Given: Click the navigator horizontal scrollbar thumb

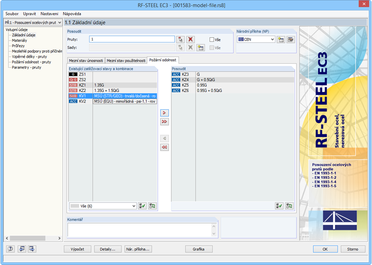Looking at the screenshot, I should (x=27, y=238).
